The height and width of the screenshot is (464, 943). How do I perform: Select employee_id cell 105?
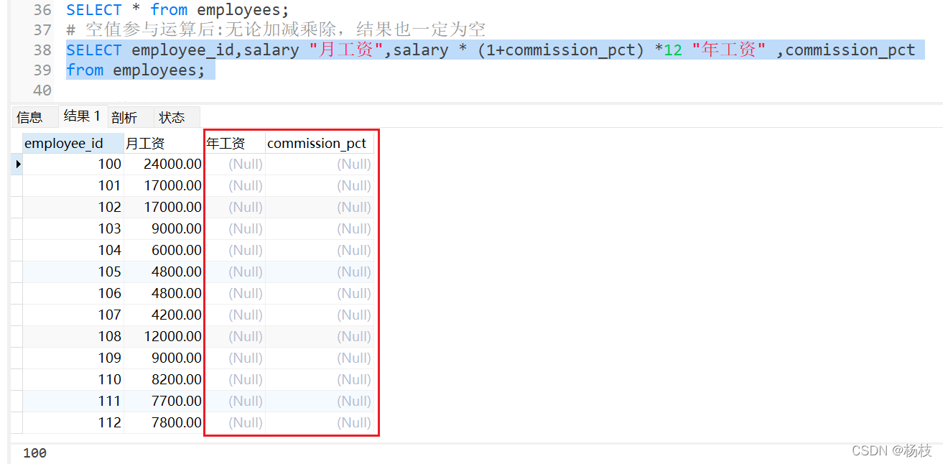coord(73,272)
